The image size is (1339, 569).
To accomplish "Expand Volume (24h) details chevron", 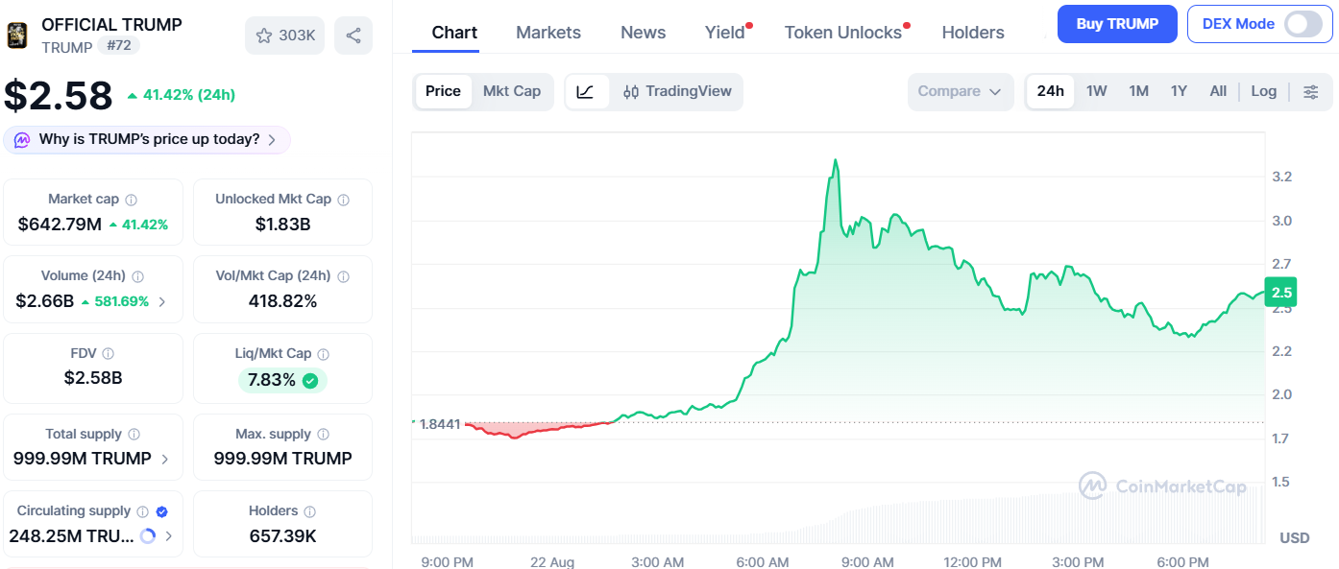I will point(161,301).
